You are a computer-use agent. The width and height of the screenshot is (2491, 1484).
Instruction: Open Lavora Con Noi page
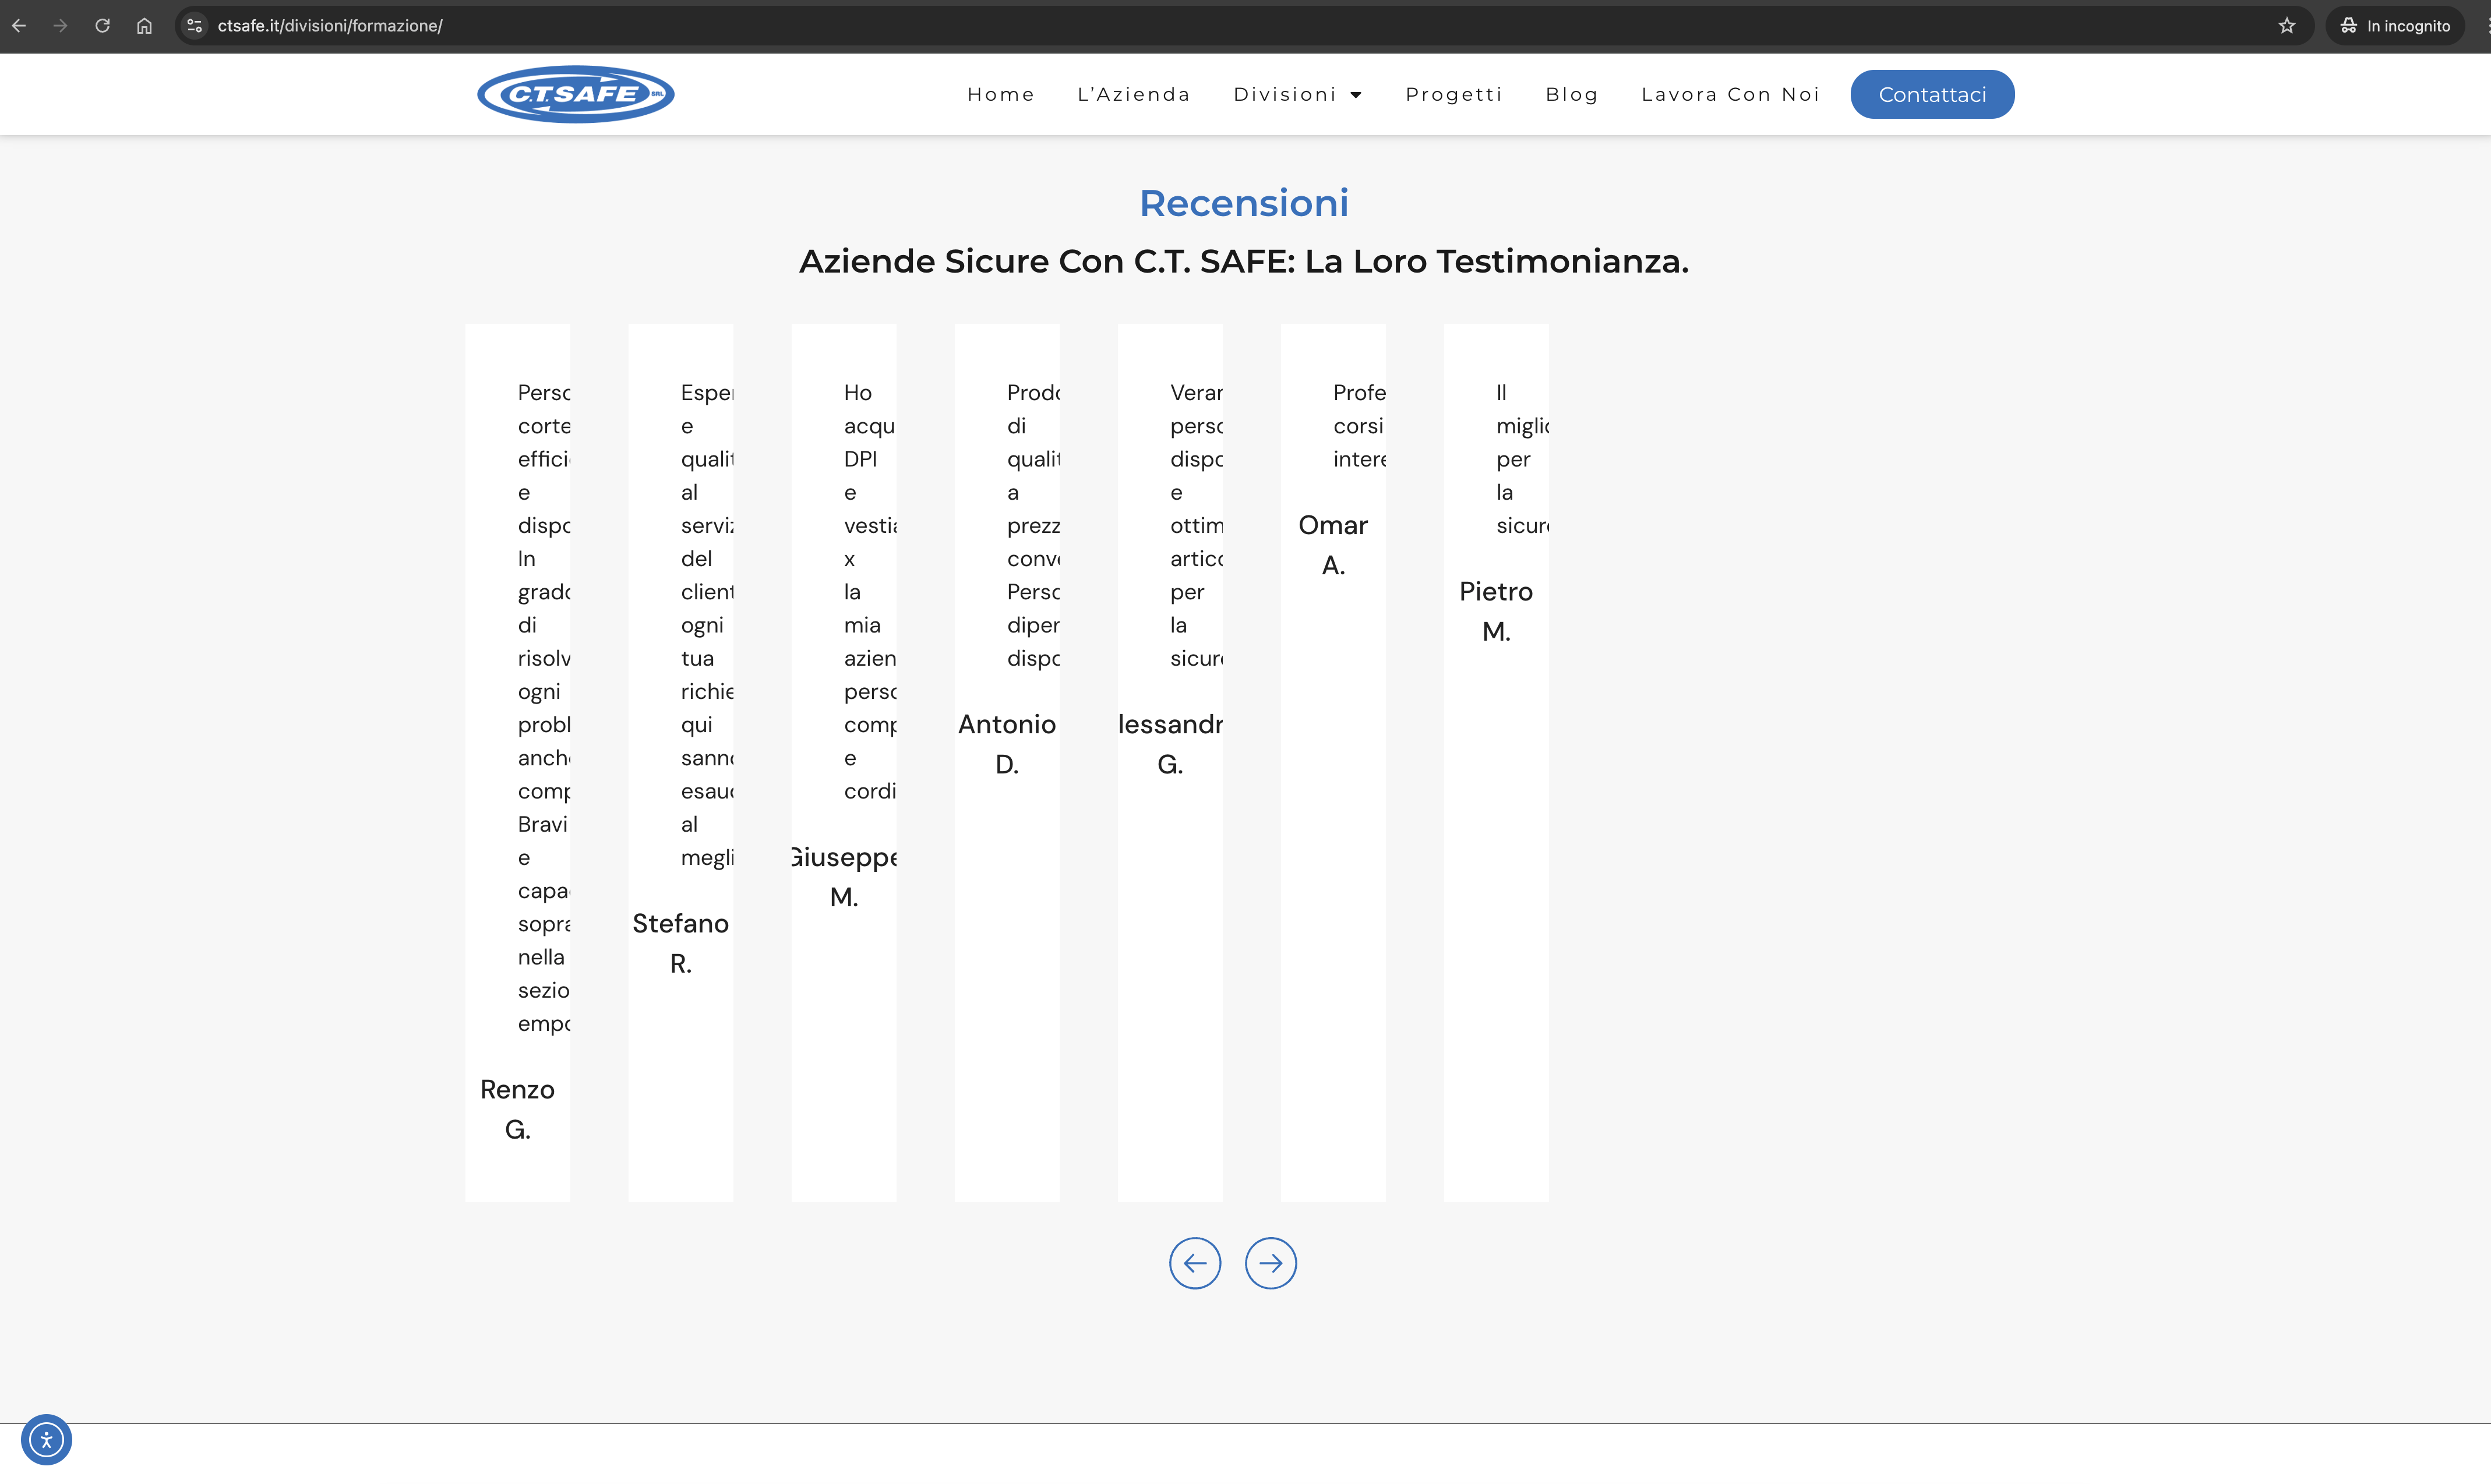click(x=1730, y=94)
